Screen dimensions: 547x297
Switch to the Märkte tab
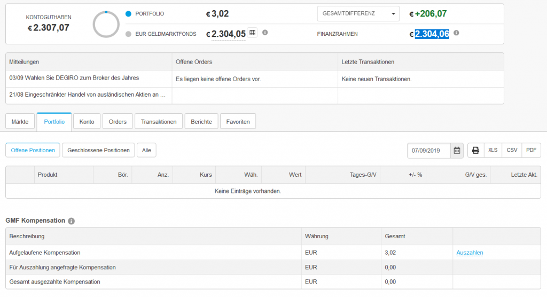[x=20, y=122]
